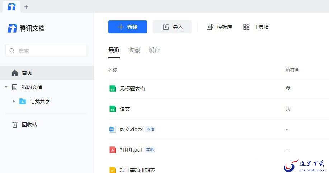Collapse the 我的文档 tree arrow

(6, 87)
